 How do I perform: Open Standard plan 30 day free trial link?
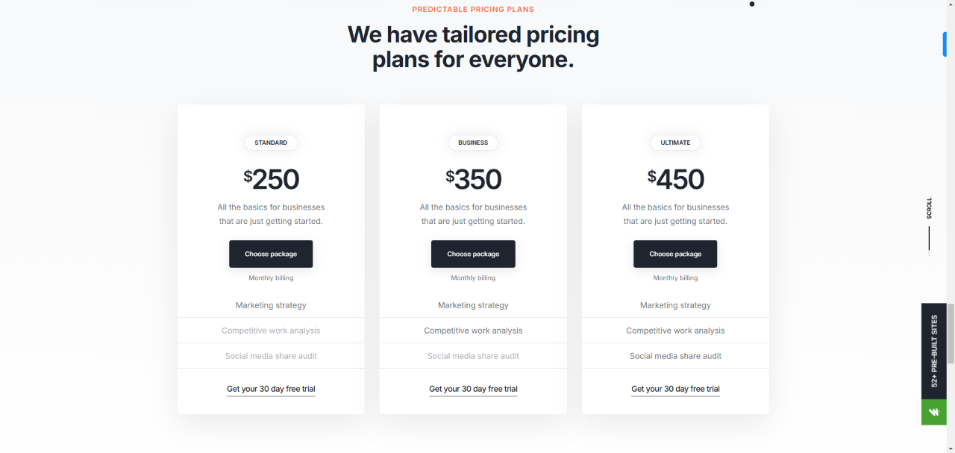[271, 389]
